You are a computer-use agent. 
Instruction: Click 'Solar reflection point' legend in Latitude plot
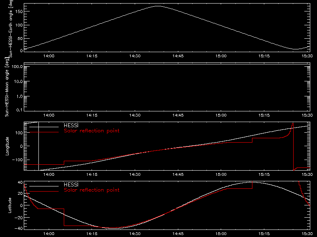pos(92,190)
